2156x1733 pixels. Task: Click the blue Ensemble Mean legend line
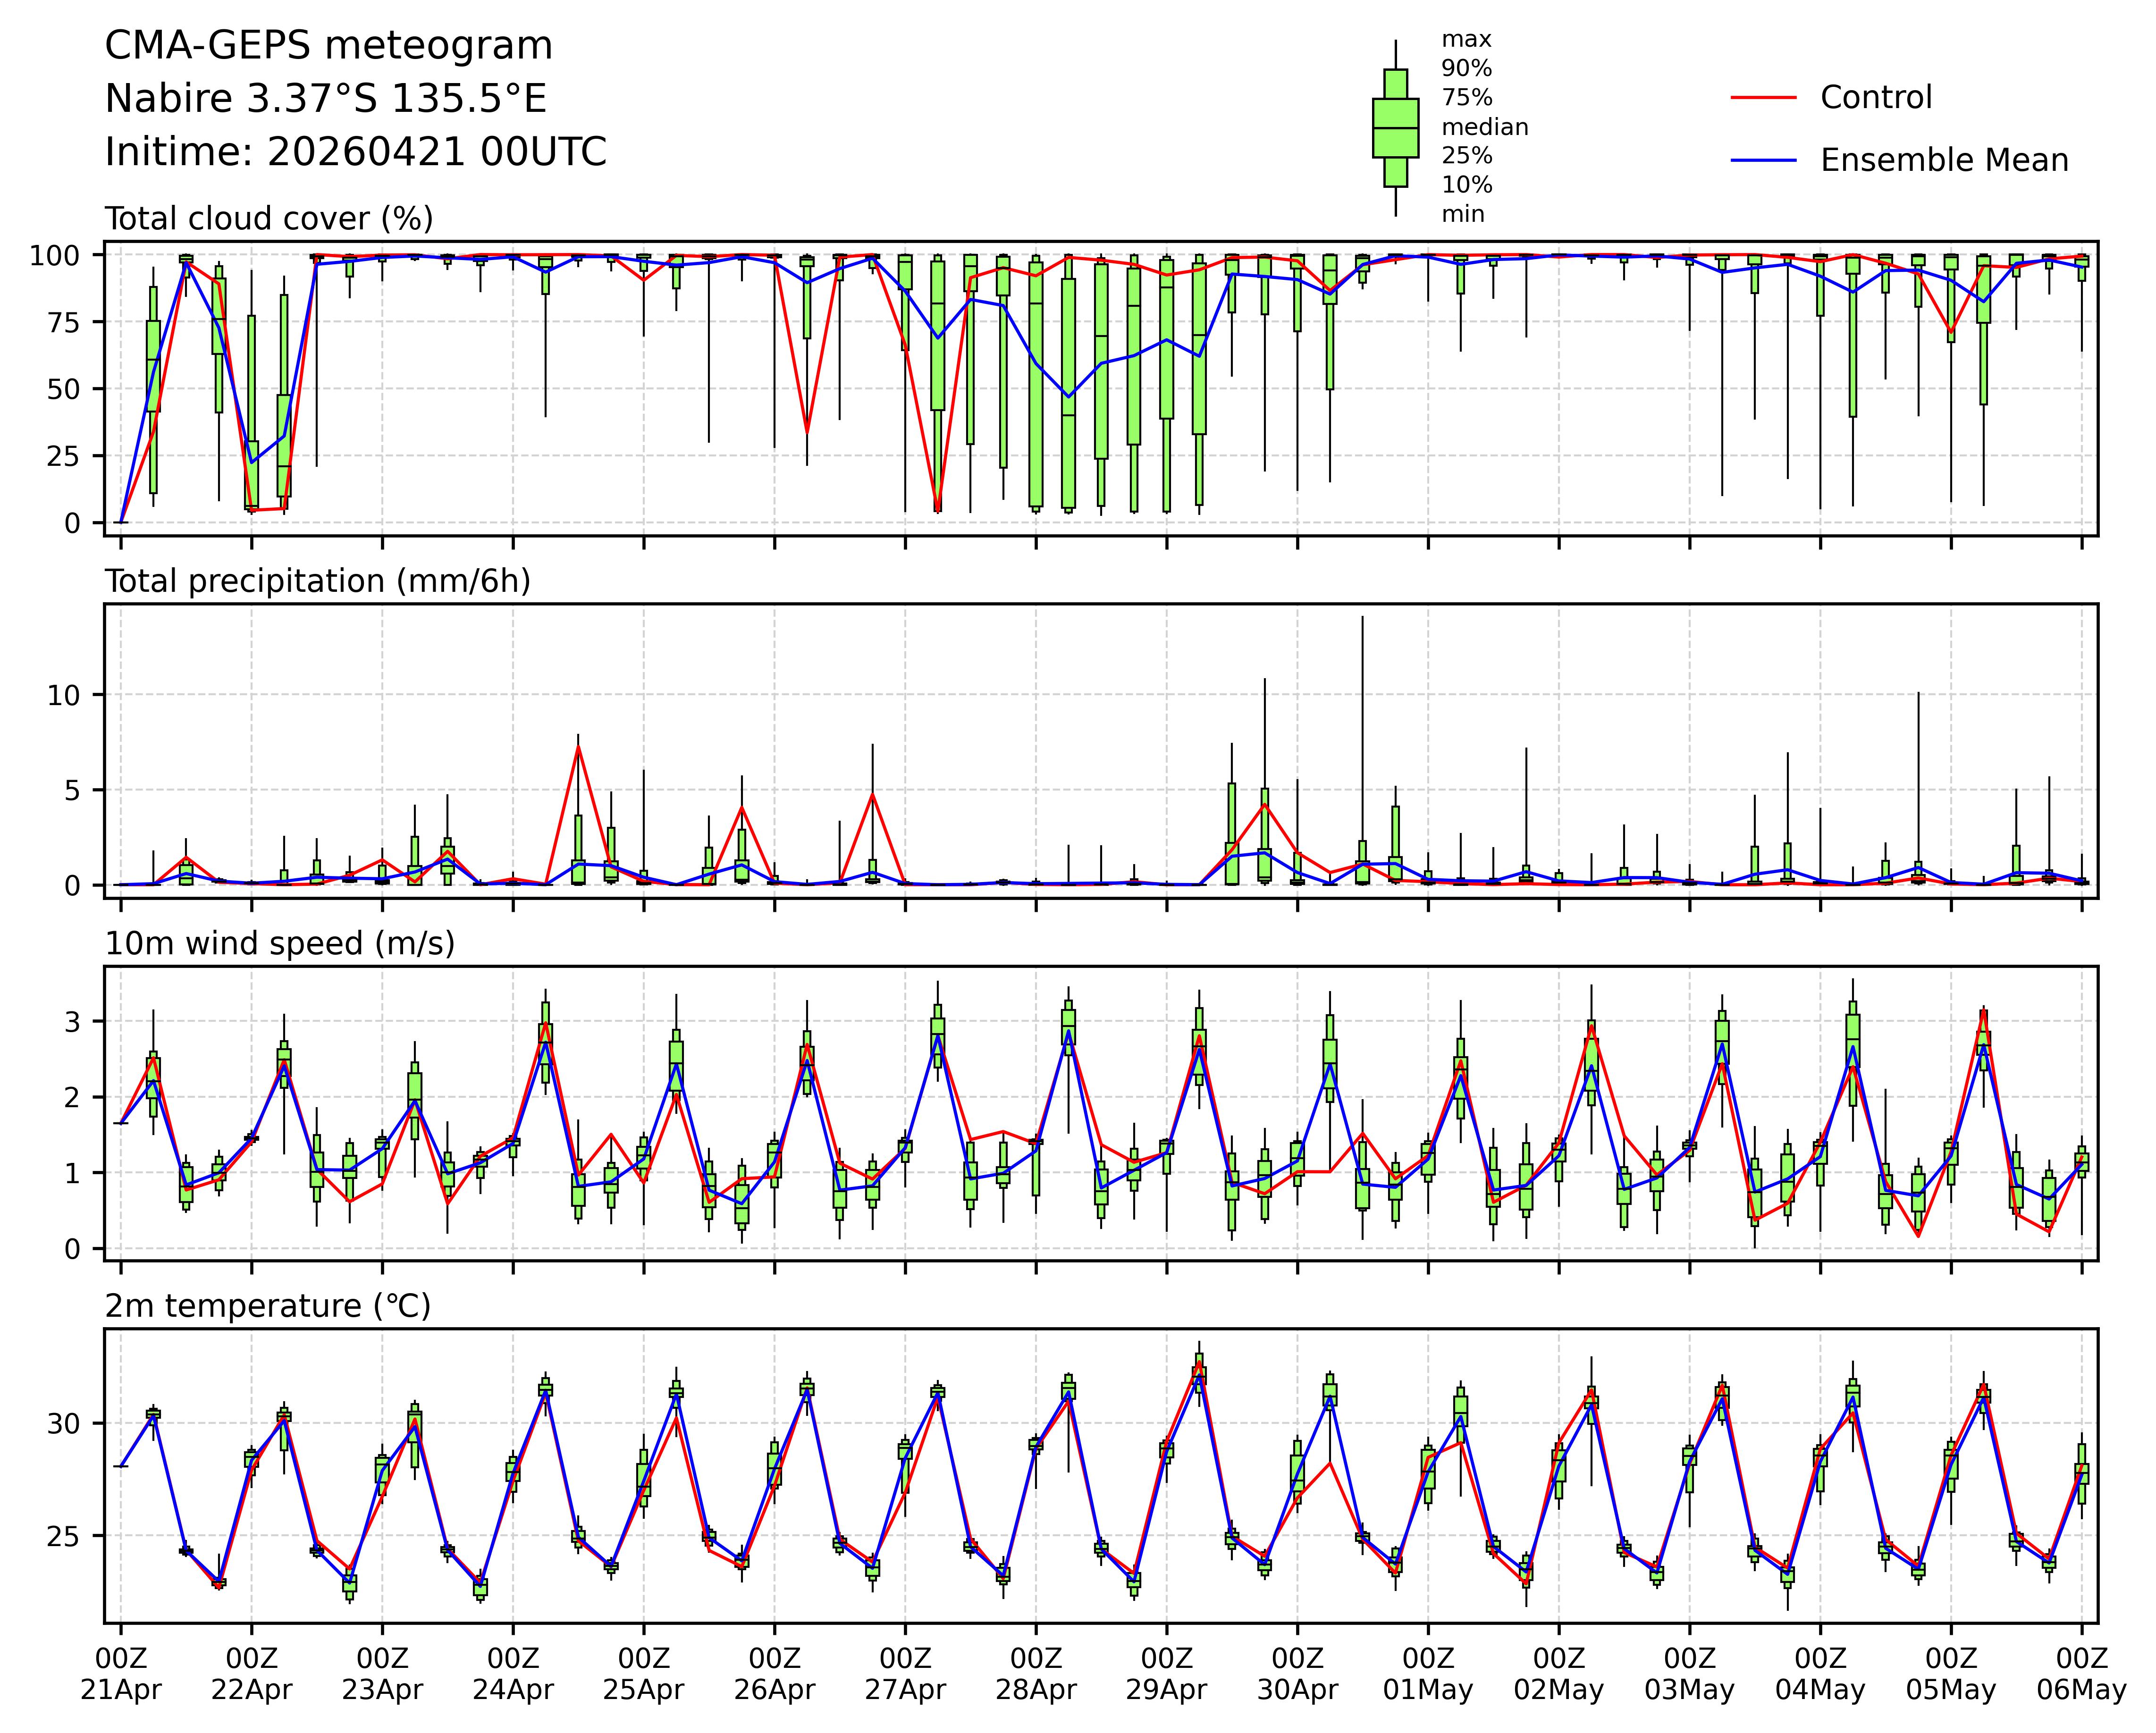pos(1763,161)
